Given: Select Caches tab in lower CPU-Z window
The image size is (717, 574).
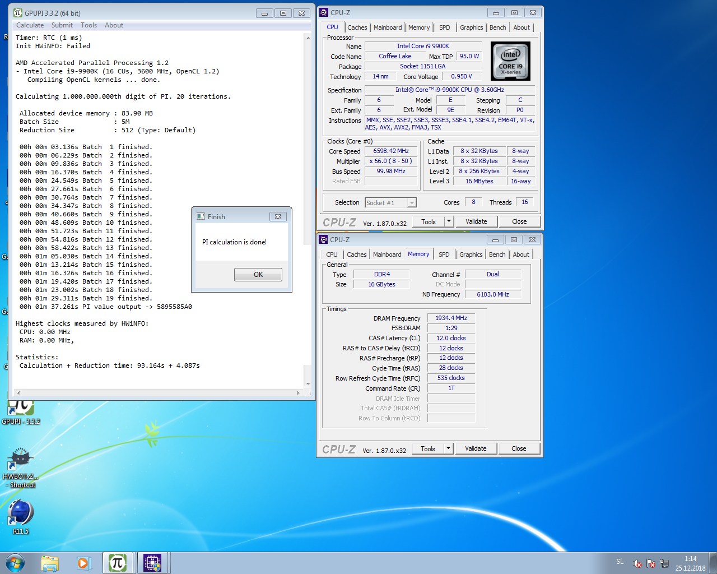Looking at the screenshot, I should point(356,254).
